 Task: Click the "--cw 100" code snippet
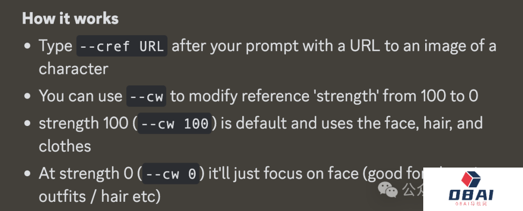coord(174,124)
